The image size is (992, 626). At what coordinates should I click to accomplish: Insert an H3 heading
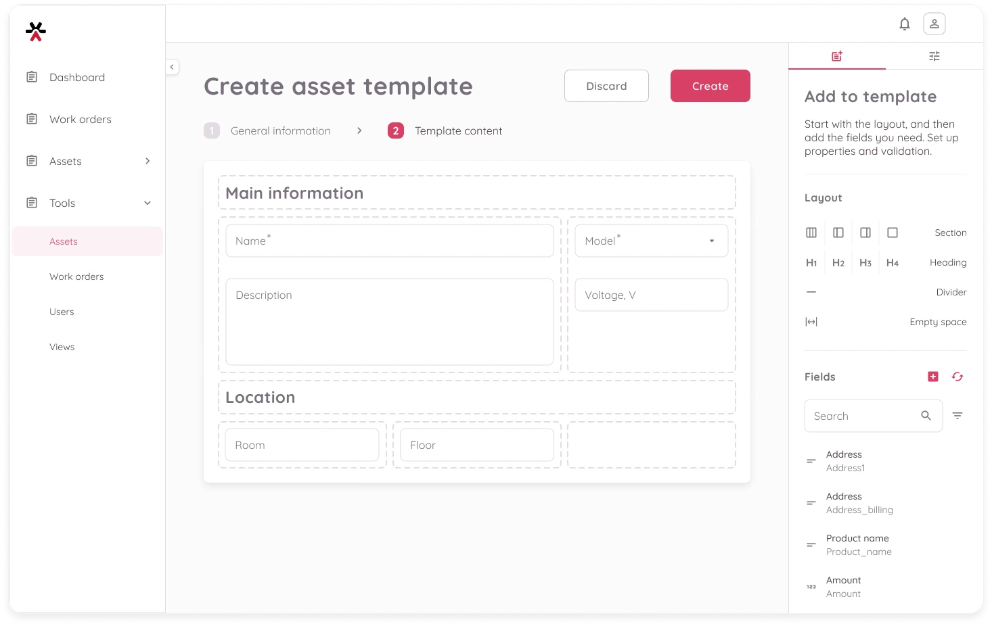[x=865, y=263]
